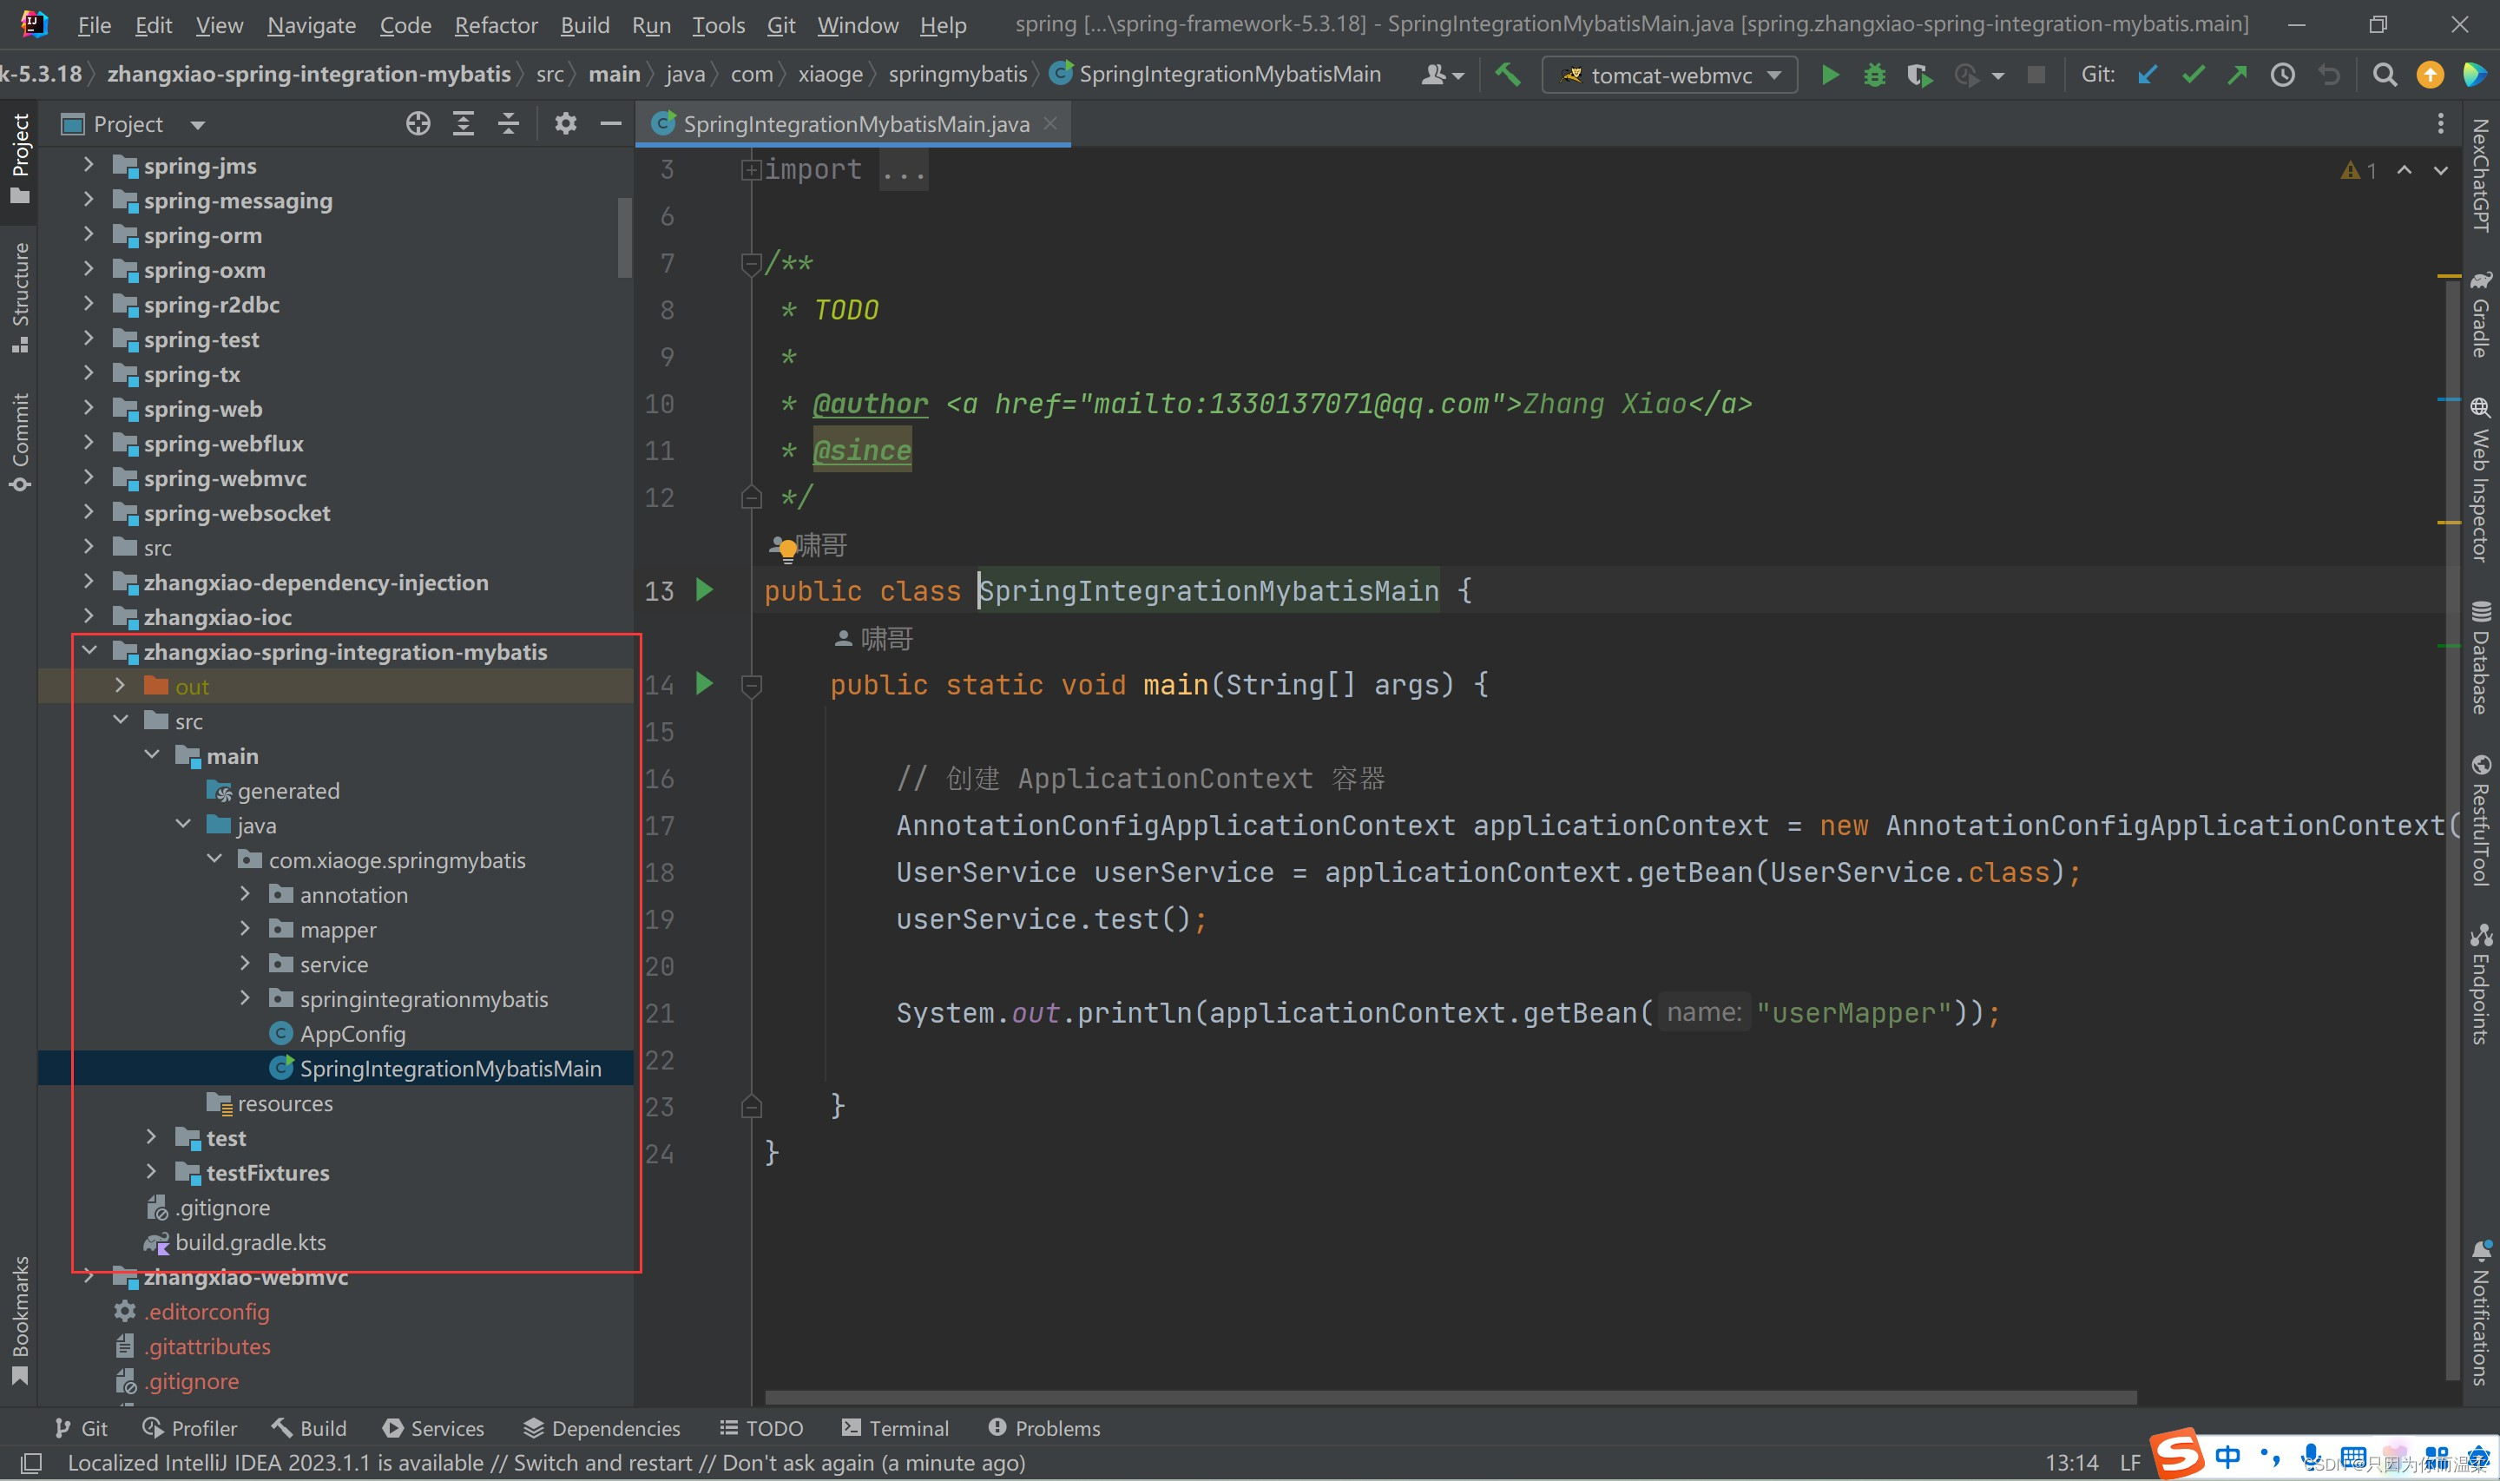Toggle the Gradle tool window
Image resolution: width=2500 pixels, height=1481 pixels.
coord(2480,313)
